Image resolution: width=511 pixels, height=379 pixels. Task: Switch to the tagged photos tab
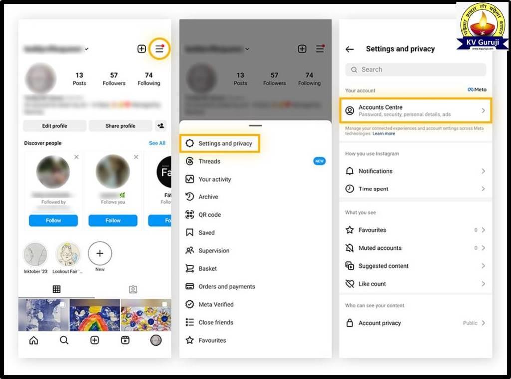pyautogui.click(x=133, y=289)
